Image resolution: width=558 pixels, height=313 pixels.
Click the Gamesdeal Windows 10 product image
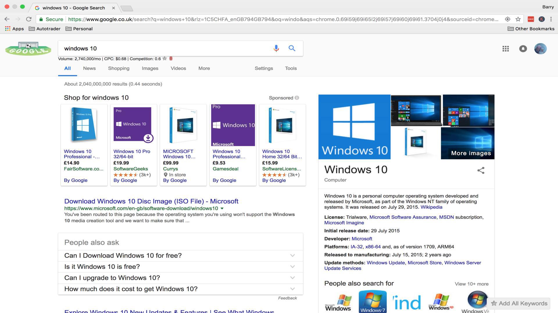pyautogui.click(x=233, y=125)
